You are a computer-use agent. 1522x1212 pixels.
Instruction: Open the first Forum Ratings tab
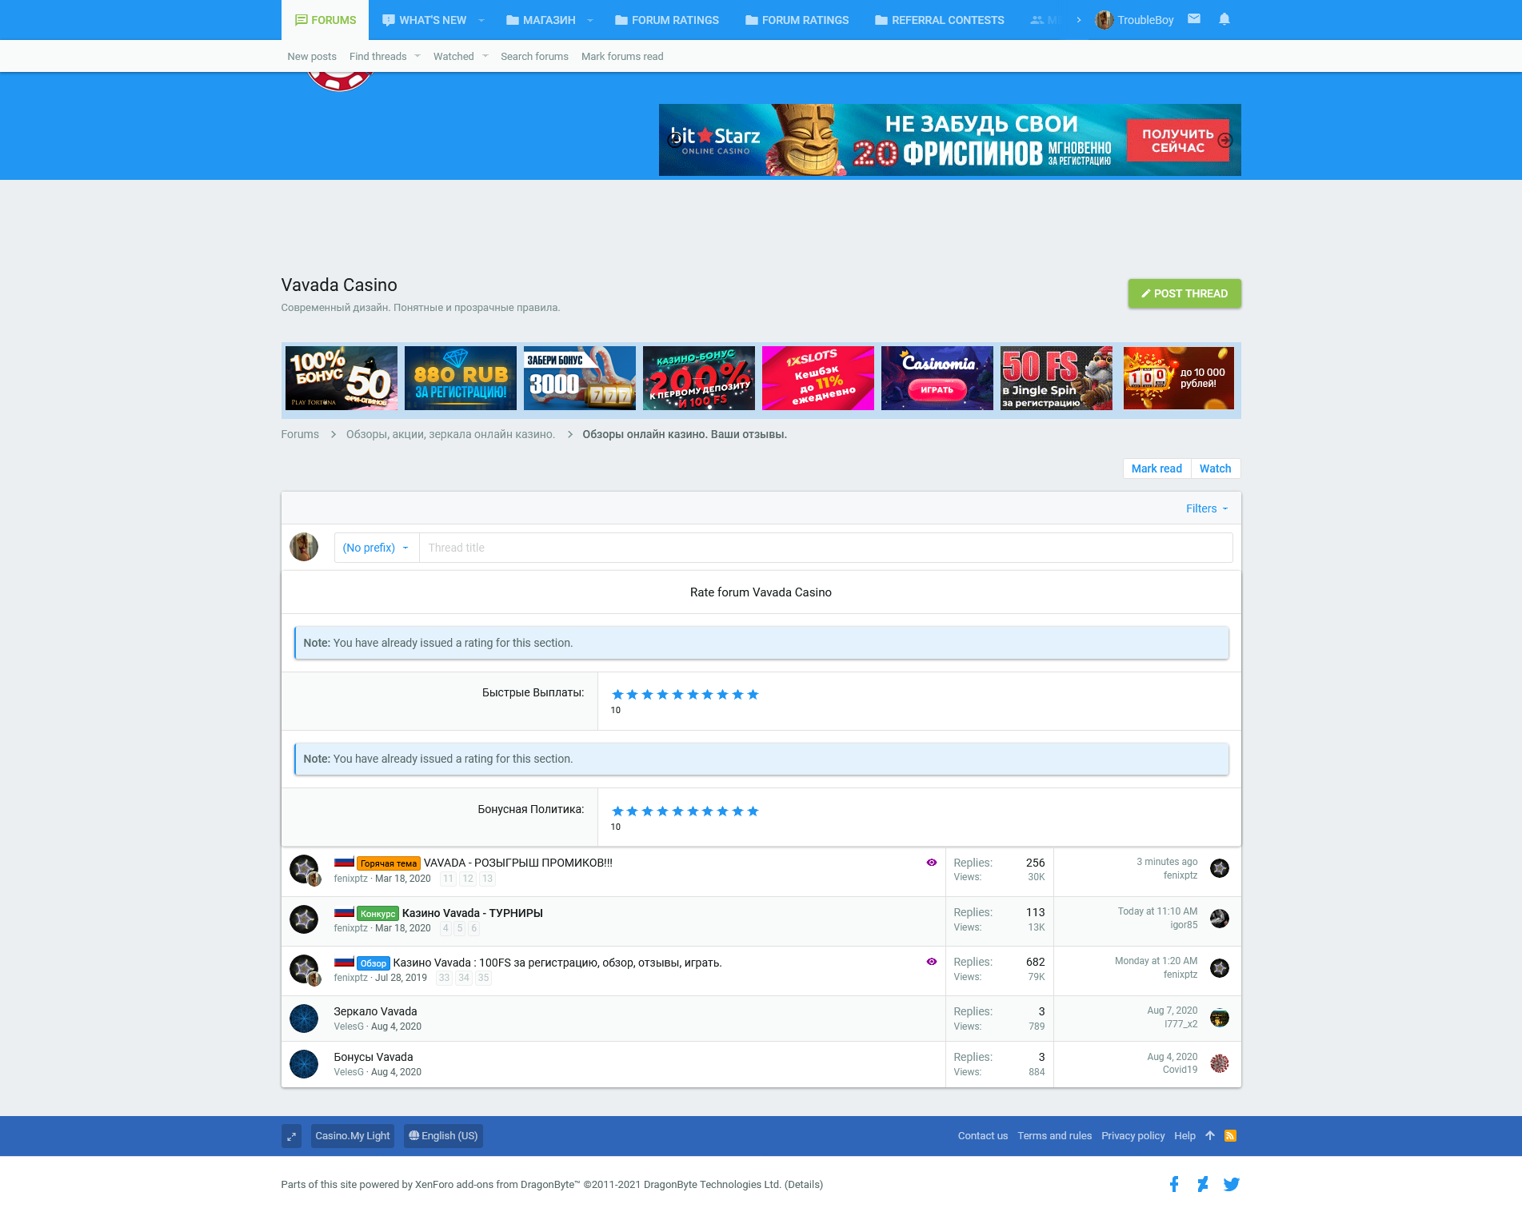pos(667,20)
